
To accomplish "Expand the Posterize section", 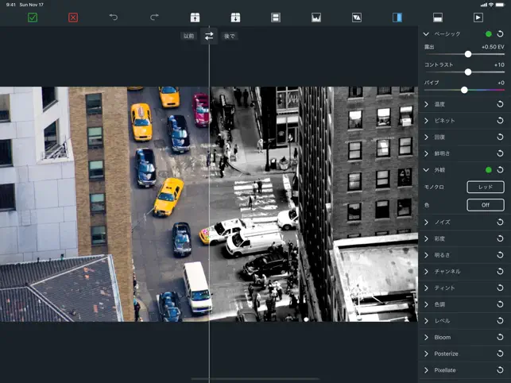I will click(x=427, y=354).
